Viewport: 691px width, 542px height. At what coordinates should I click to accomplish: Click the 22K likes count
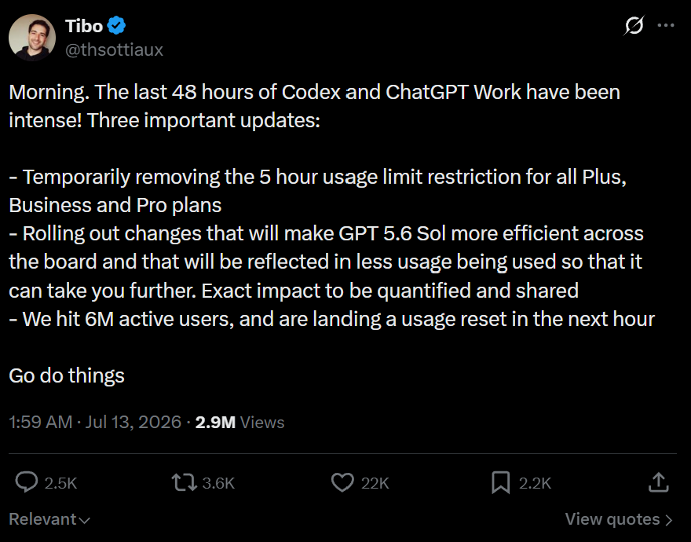375,483
